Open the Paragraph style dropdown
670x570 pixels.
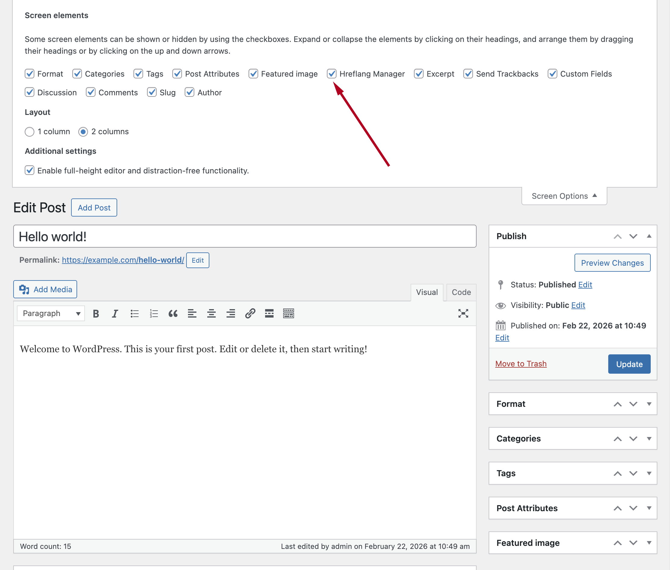pyautogui.click(x=50, y=313)
